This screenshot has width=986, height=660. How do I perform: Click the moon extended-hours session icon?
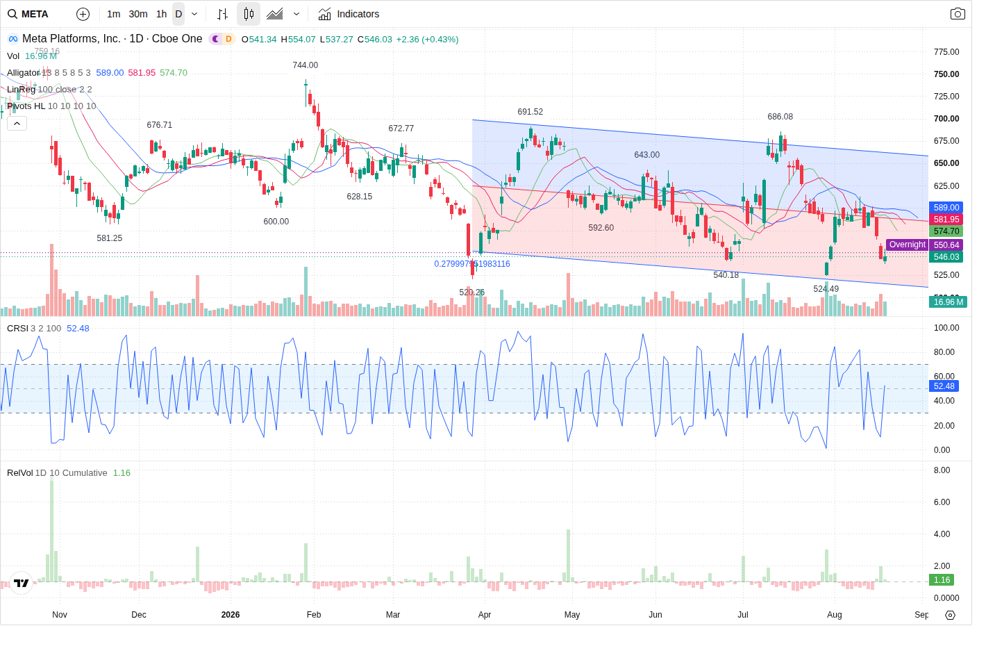(216, 39)
